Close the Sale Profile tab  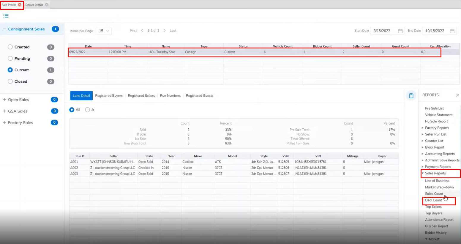[x=20, y=5]
